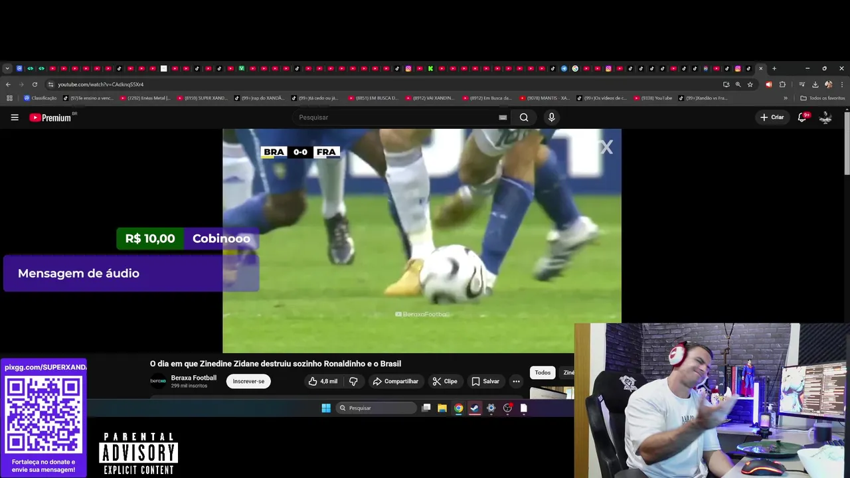Close the current tab with X

click(761, 68)
